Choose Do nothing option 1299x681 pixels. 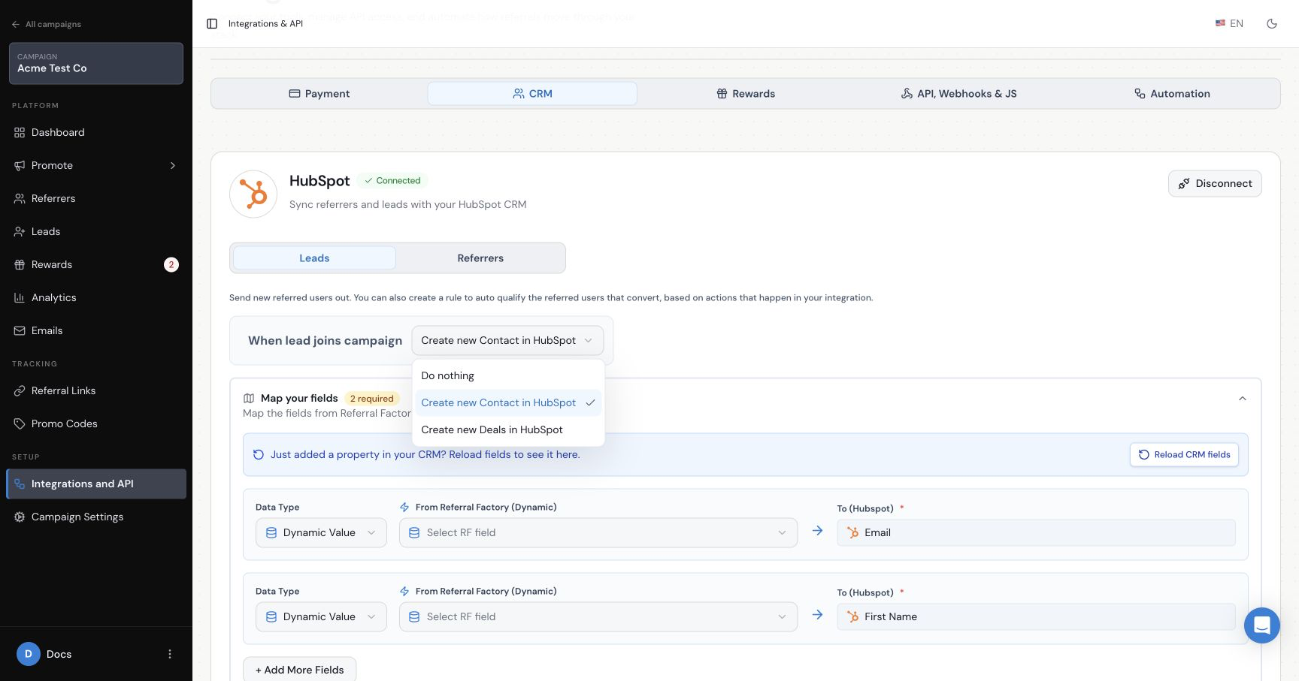tap(508, 375)
